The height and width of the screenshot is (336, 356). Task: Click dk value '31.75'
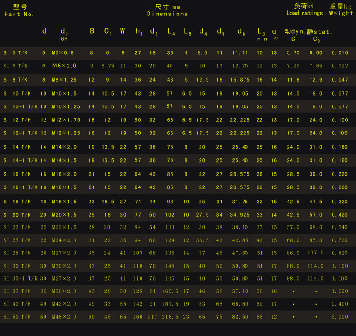(x=240, y=202)
